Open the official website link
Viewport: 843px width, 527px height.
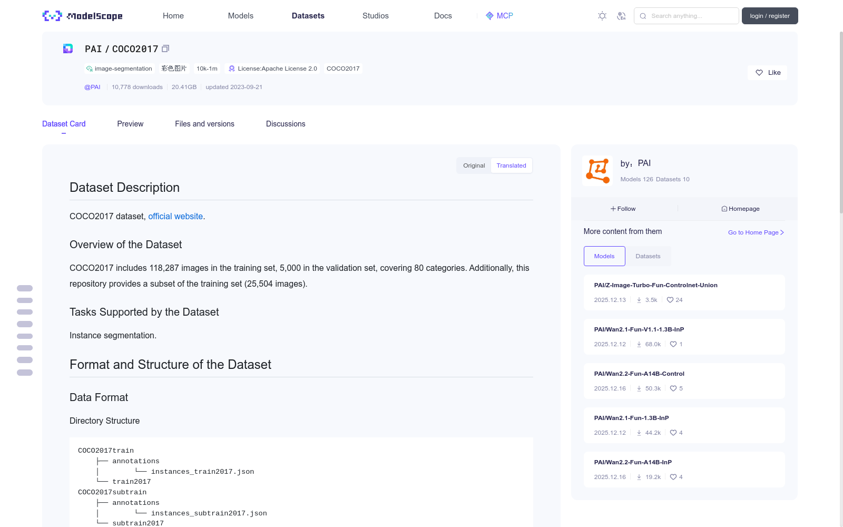[175, 216]
